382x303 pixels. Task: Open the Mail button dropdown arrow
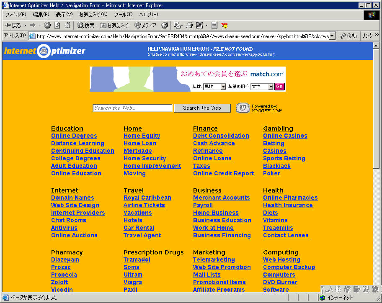(x=182, y=25)
